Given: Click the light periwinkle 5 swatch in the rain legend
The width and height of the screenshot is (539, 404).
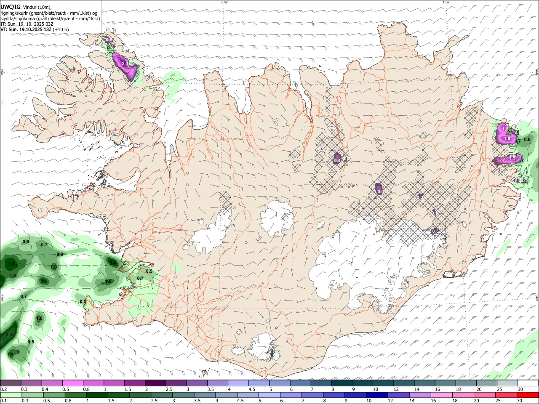Looking at the screenshot, I should (x=269, y=395).
